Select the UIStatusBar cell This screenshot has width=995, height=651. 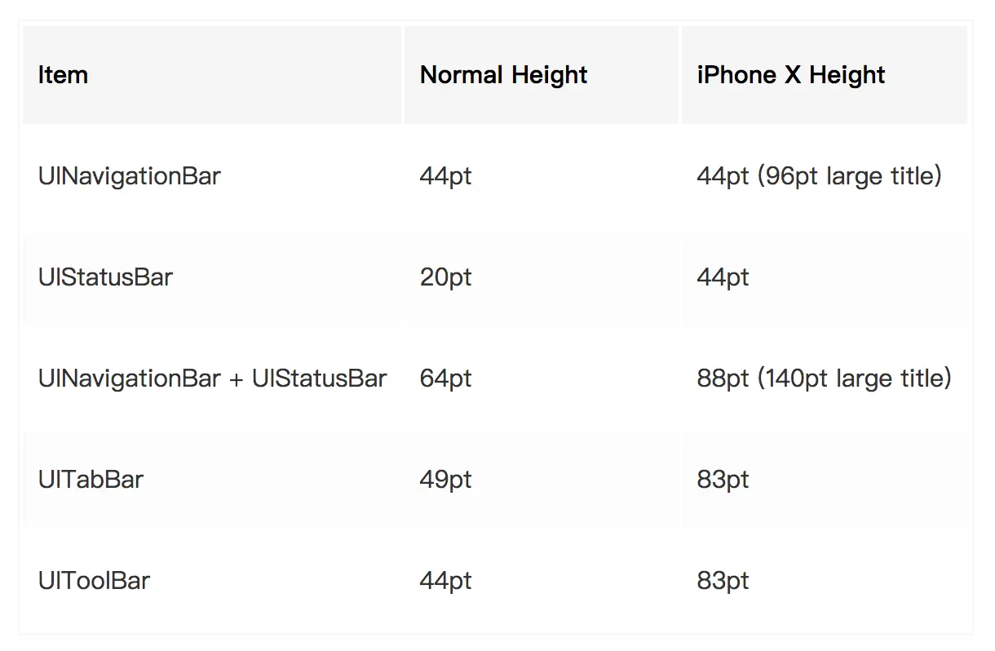click(x=105, y=277)
